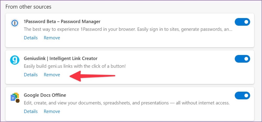Screen dimensions: 262x122
Task: Click the 1Password extension description text
Action: [128, 29]
